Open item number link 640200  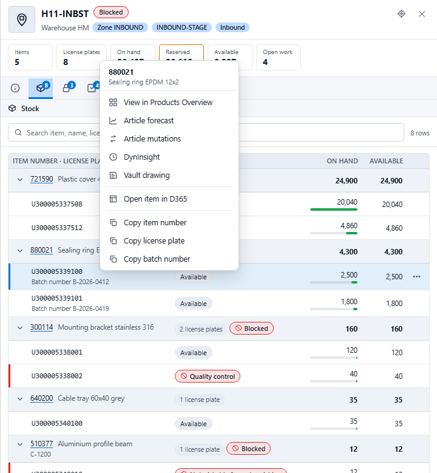click(42, 398)
